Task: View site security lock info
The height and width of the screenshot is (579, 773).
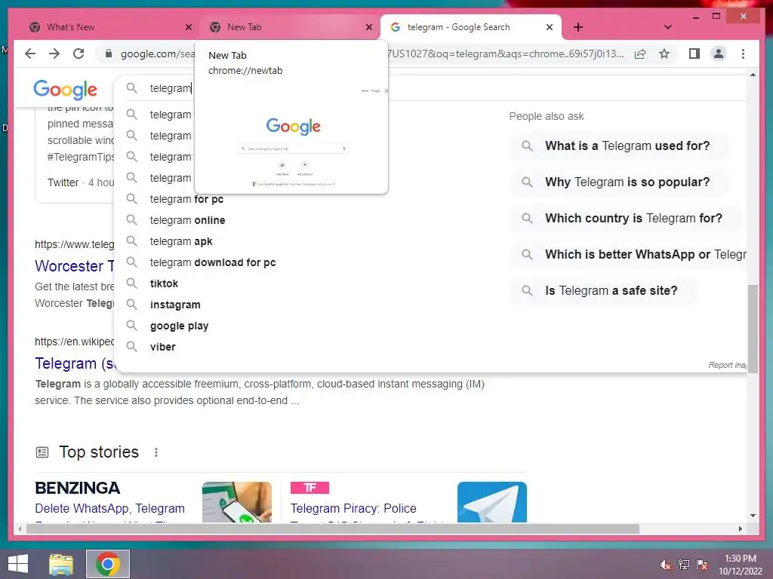Action: pyautogui.click(x=109, y=54)
